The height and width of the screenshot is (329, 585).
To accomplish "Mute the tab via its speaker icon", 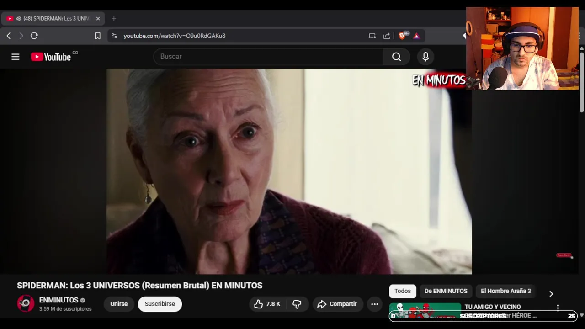I will pyautogui.click(x=18, y=19).
